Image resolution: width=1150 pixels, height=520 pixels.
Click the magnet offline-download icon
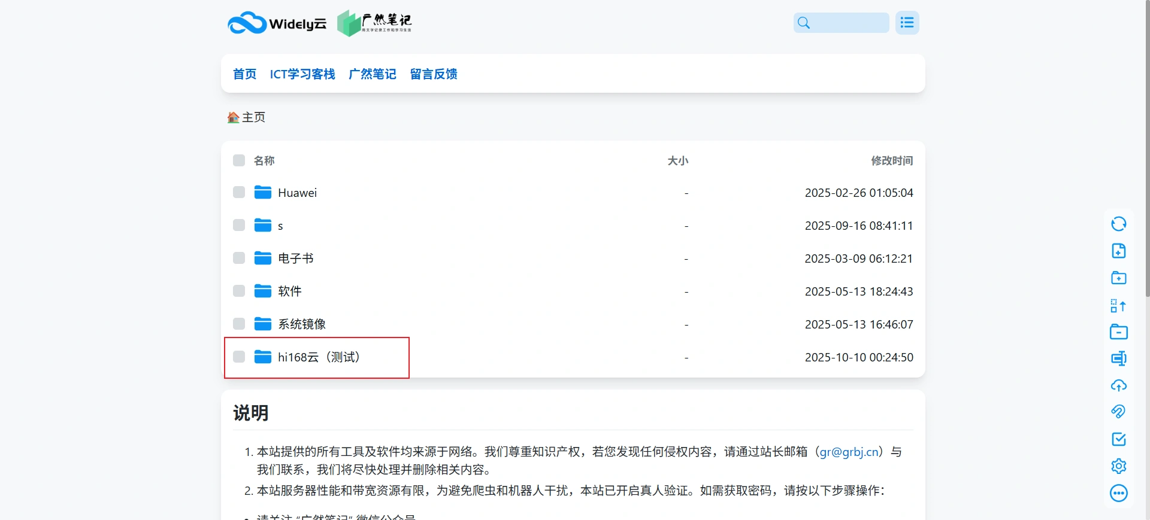[x=1118, y=412]
